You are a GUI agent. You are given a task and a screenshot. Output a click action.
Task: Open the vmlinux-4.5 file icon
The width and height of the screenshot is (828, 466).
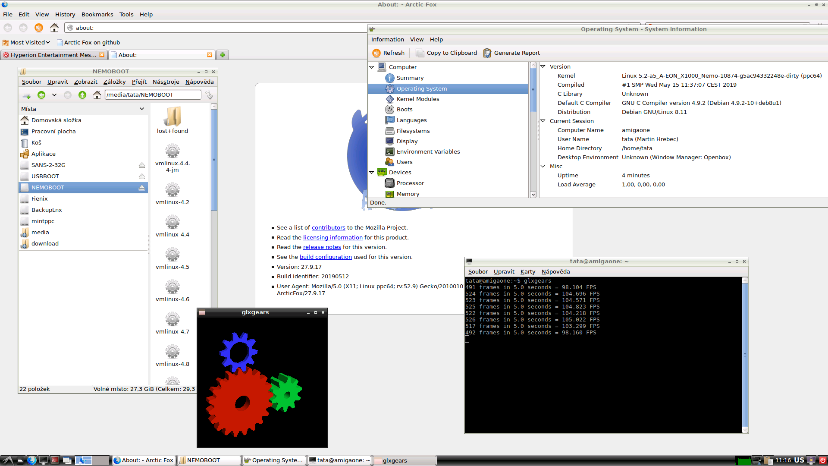(172, 255)
